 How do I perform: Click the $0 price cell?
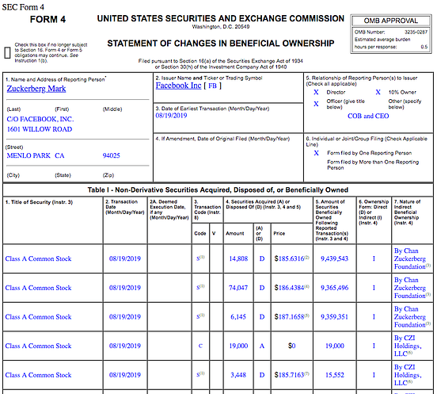pyautogui.click(x=292, y=346)
